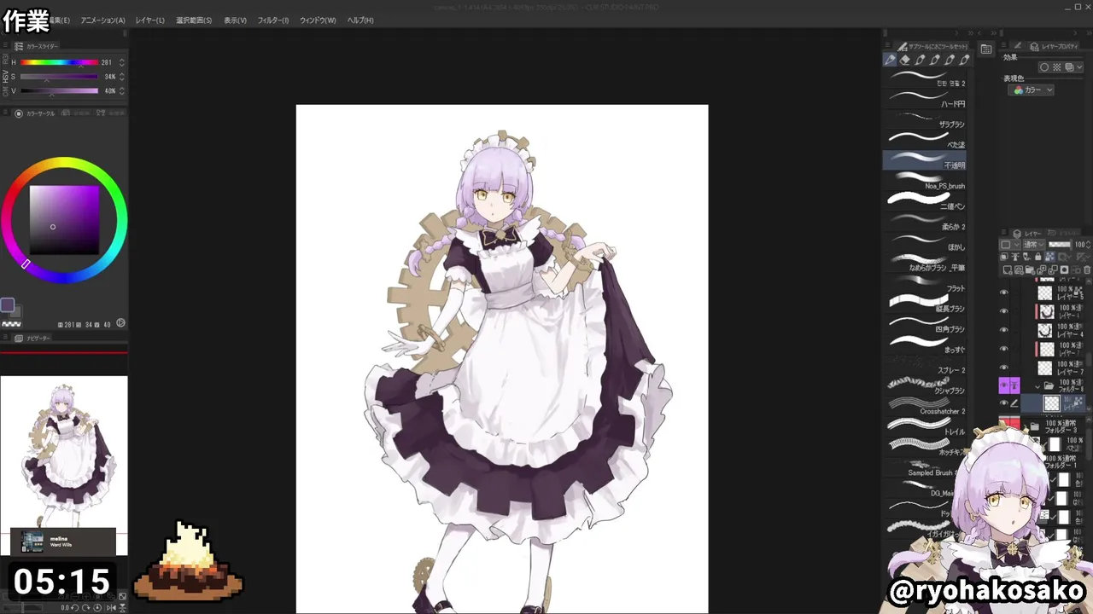Click the new layer folder icon
1093x614 pixels.
coord(1031,269)
